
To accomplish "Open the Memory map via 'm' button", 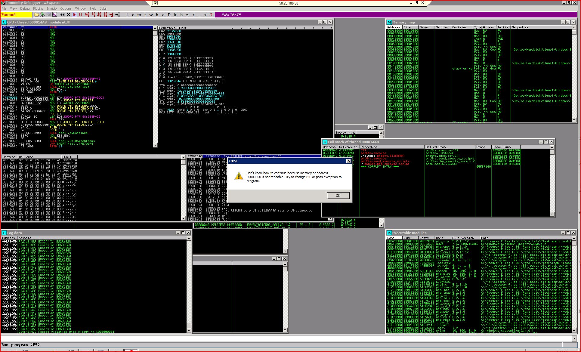I will pos(139,15).
